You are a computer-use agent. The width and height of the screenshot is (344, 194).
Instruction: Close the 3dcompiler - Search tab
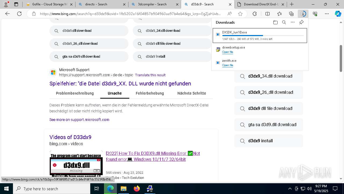tap(177, 4)
